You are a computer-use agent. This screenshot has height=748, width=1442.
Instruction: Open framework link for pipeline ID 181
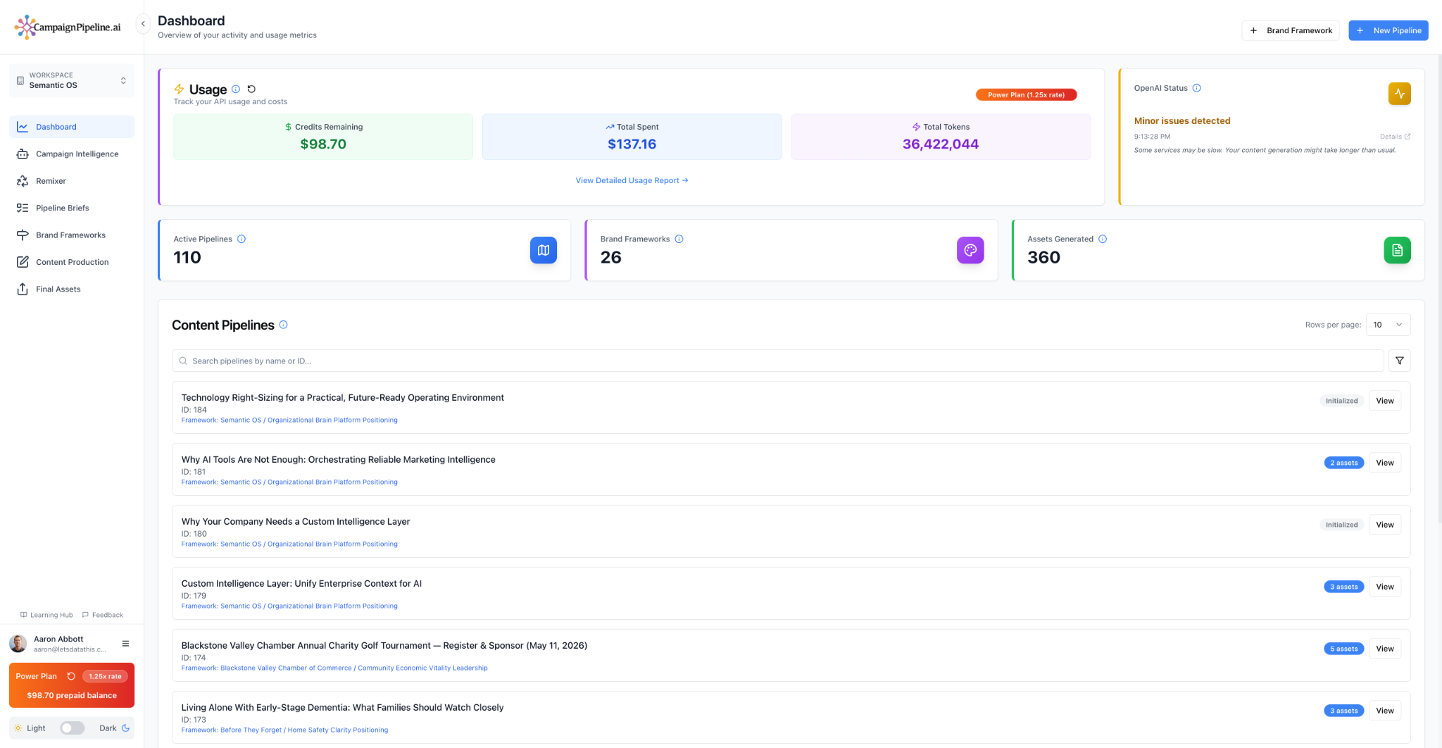coord(289,482)
